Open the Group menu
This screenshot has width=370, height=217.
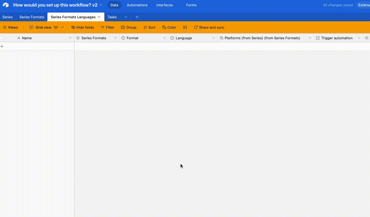click(129, 27)
